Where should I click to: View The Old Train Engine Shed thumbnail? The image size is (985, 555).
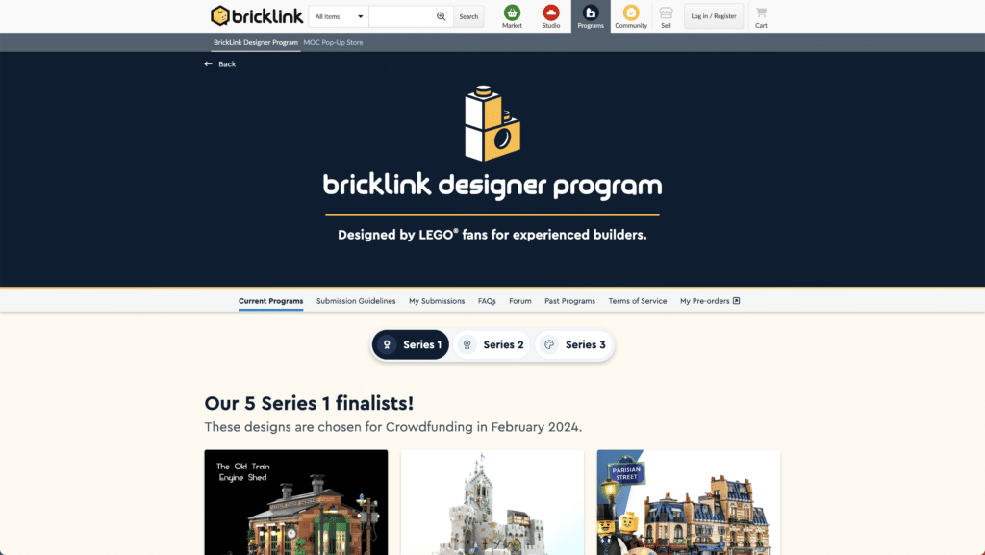point(295,502)
